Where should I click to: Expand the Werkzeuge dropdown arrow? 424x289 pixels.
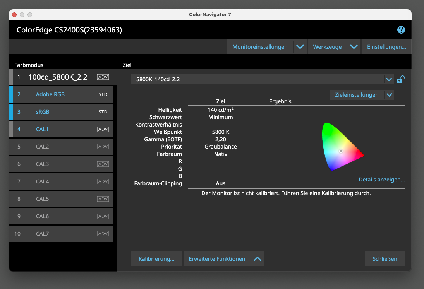(x=354, y=47)
